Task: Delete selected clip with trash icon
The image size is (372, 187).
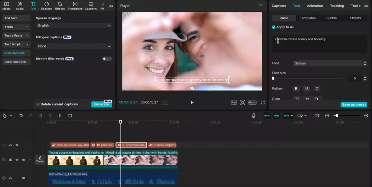Action: click(x=70, y=115)
